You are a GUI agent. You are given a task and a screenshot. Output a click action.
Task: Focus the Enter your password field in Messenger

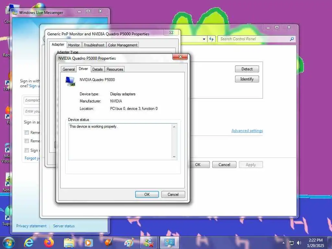pyautogui.click(x=32, y=111)
